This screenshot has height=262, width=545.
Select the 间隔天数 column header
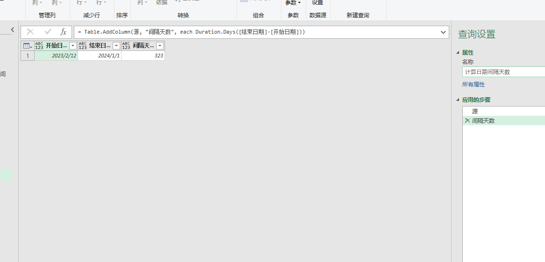coord(143,46)
